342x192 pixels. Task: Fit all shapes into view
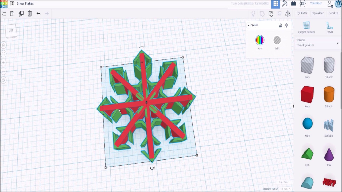(3, 54)
